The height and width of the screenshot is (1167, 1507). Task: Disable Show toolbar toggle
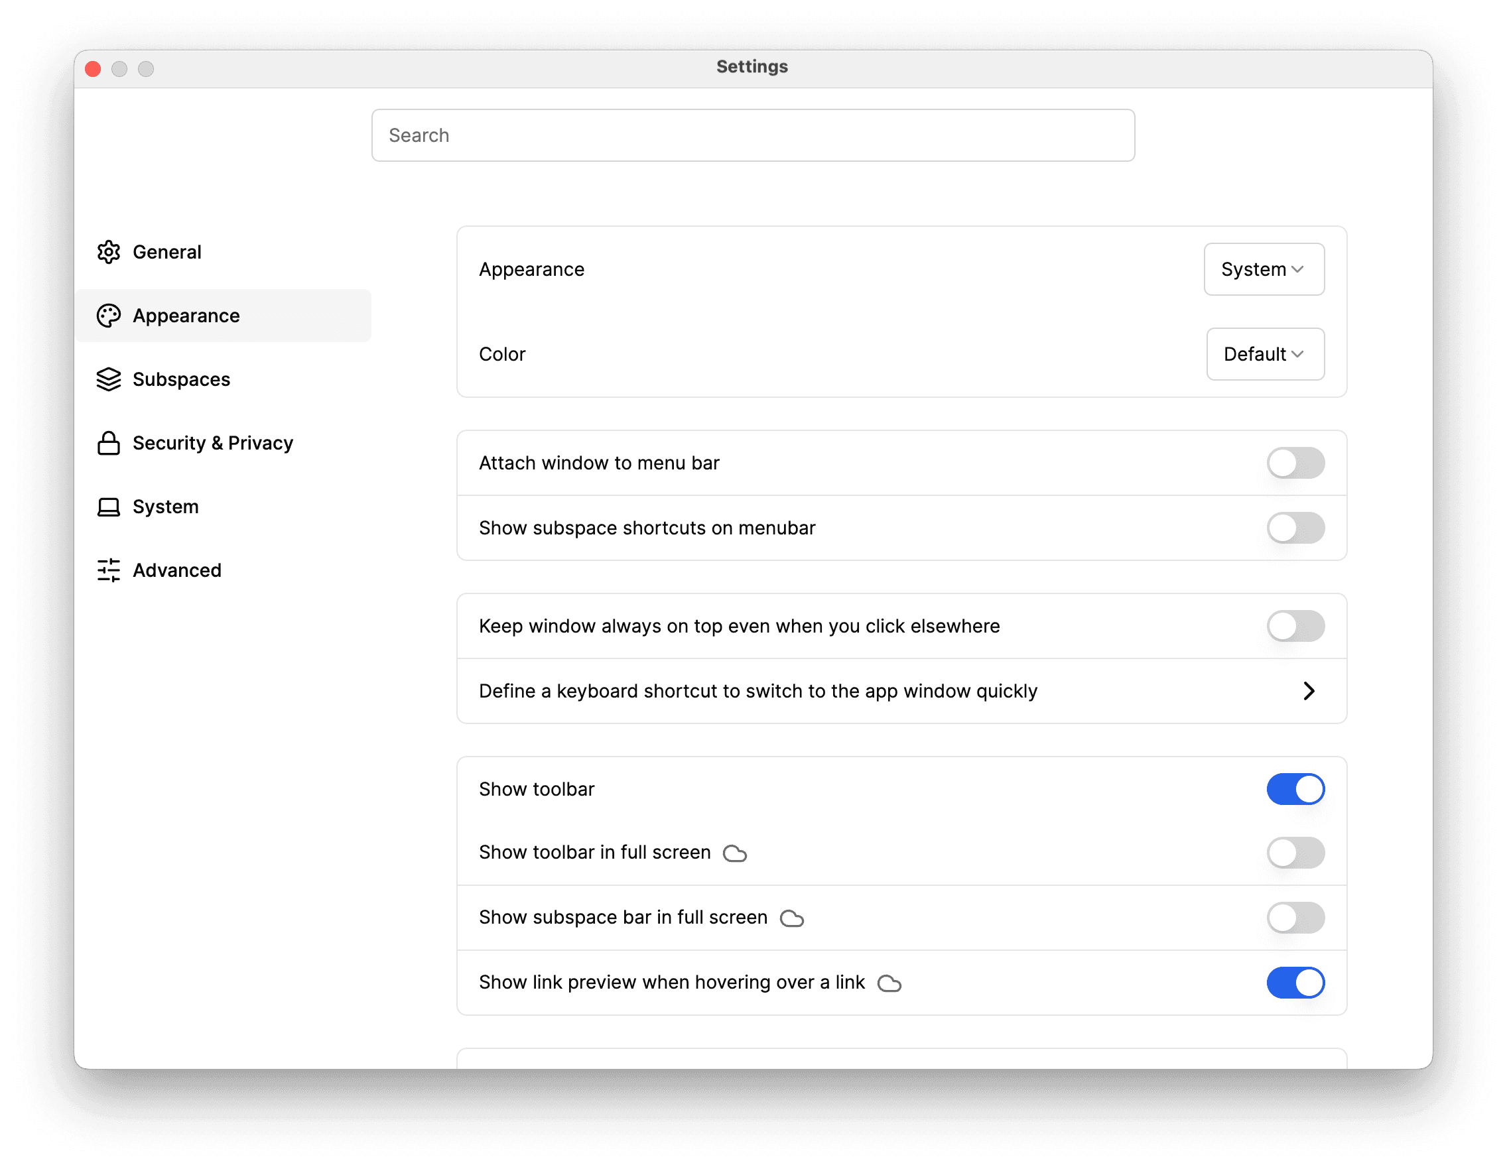point(1294,789)
